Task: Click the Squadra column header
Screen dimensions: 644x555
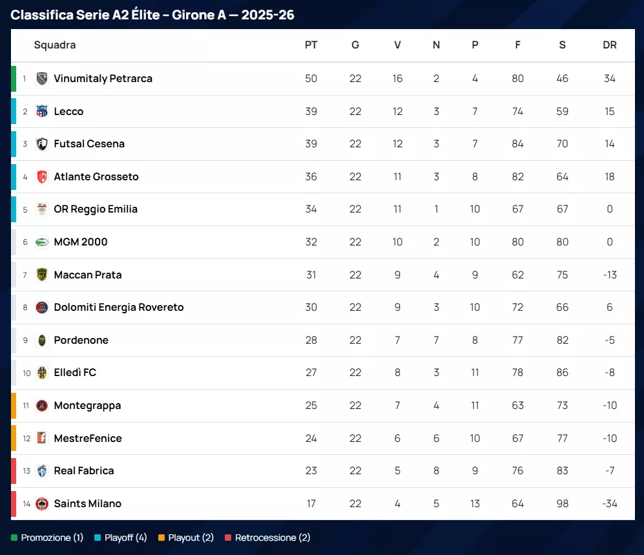Action: (x=55, y=45)
